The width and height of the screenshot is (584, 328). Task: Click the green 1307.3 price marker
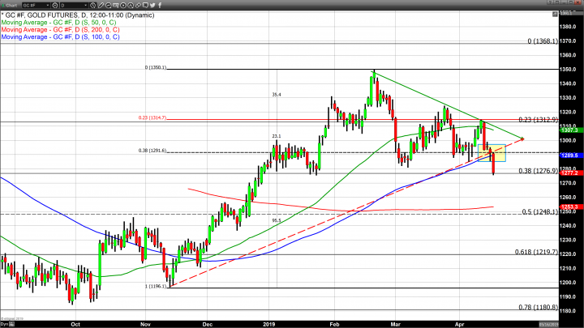tap(570, 130)
